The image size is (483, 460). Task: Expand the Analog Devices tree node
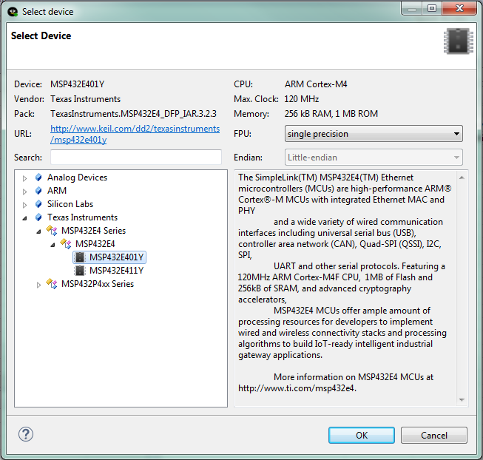[25, 178]
